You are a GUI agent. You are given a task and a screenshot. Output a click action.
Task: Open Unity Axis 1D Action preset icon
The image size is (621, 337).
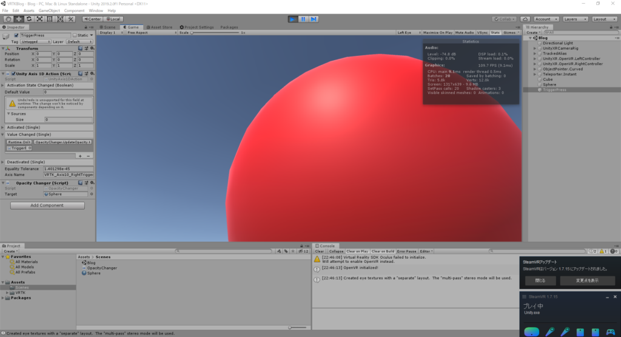coord(86,73)
